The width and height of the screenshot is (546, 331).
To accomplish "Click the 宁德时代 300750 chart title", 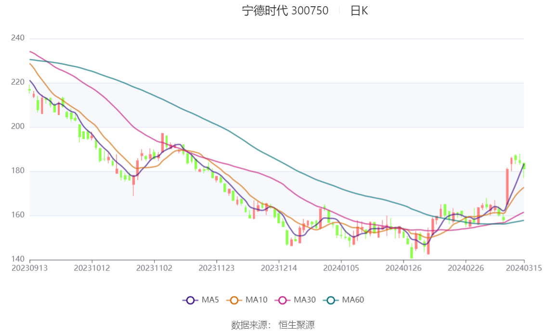I will pos(285,11).
